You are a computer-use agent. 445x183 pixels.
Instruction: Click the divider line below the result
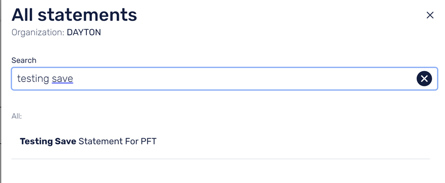click(220, 159)
